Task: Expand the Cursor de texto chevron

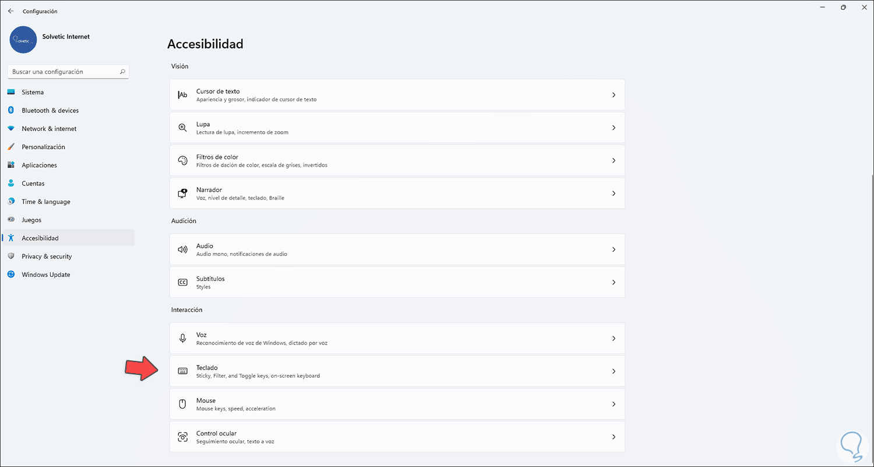Action: tap(614, 95)
